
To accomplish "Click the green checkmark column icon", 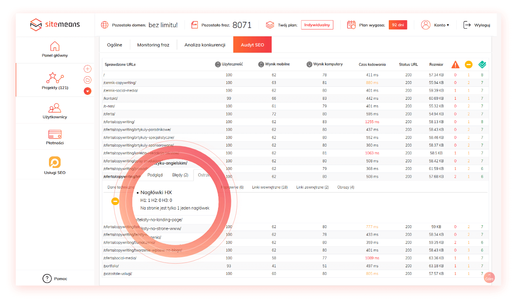I will coord(482,65).
